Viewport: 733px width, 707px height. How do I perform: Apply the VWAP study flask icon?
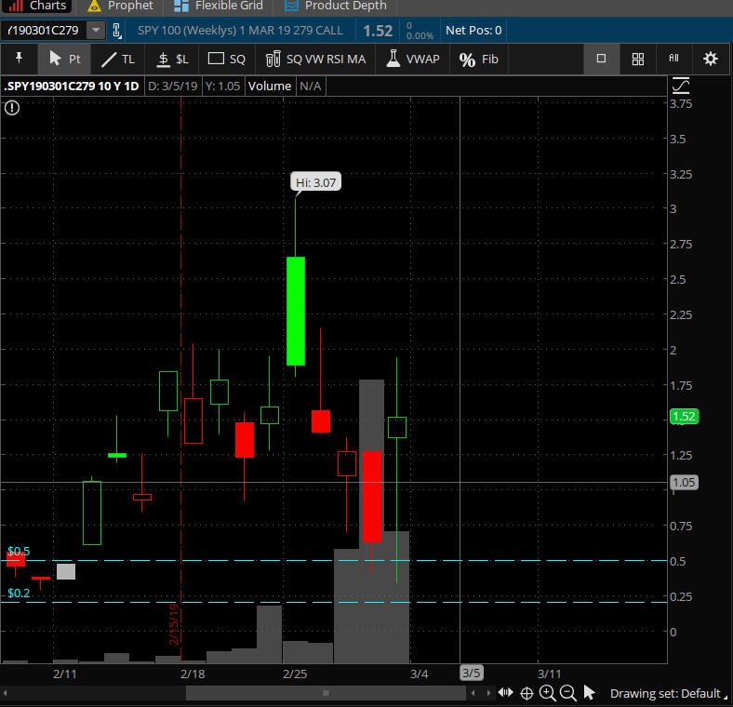(x=412, y=59)
